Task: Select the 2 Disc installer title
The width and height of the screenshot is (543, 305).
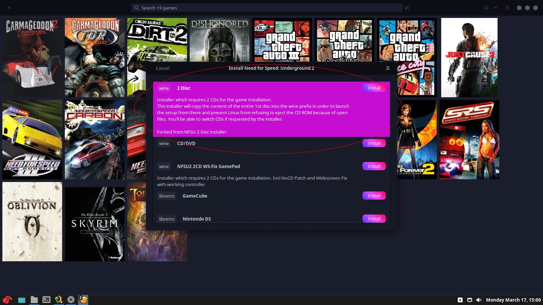Action: point(184,88)
